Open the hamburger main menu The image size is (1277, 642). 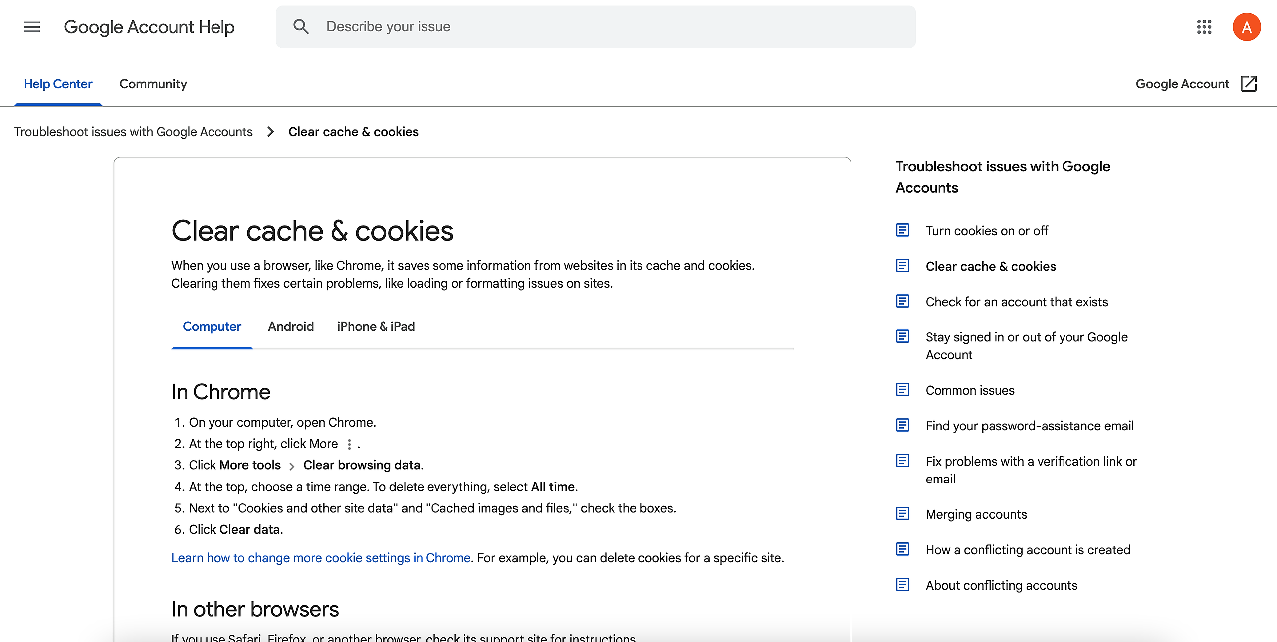[32, 27]
